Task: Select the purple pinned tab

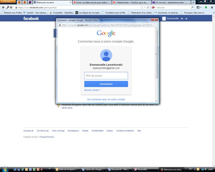Action: pyautogui.click(x=30, y=2)
